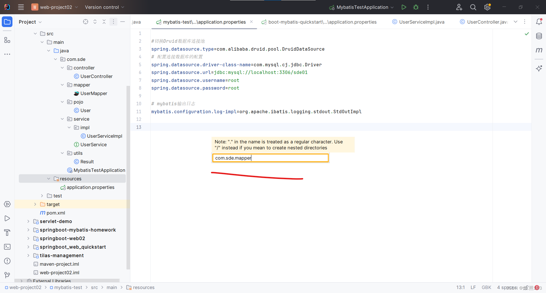Open Notifications bell icon
Image resolution: width=546 pixels, height=293 pixels.
[539, 22]
